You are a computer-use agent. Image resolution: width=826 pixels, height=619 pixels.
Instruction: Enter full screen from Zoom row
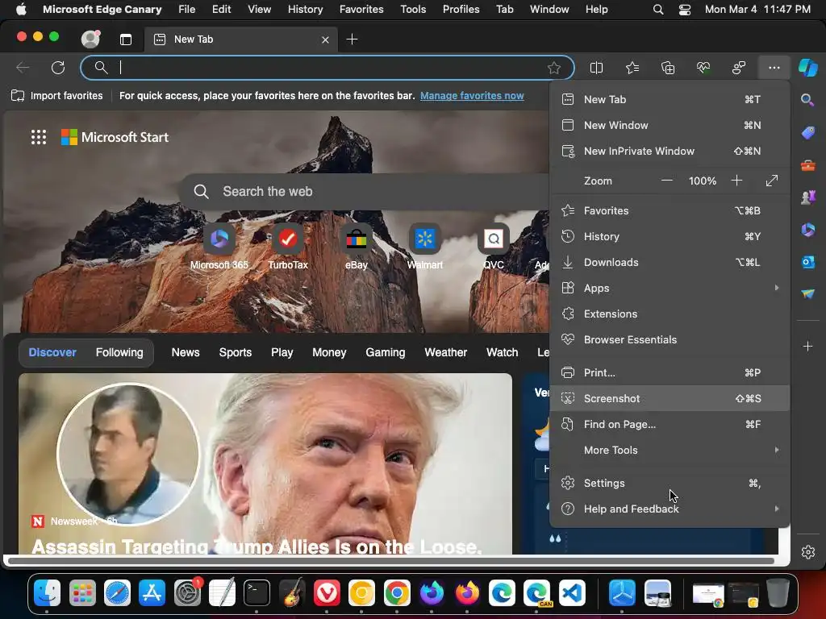(771, 181)
